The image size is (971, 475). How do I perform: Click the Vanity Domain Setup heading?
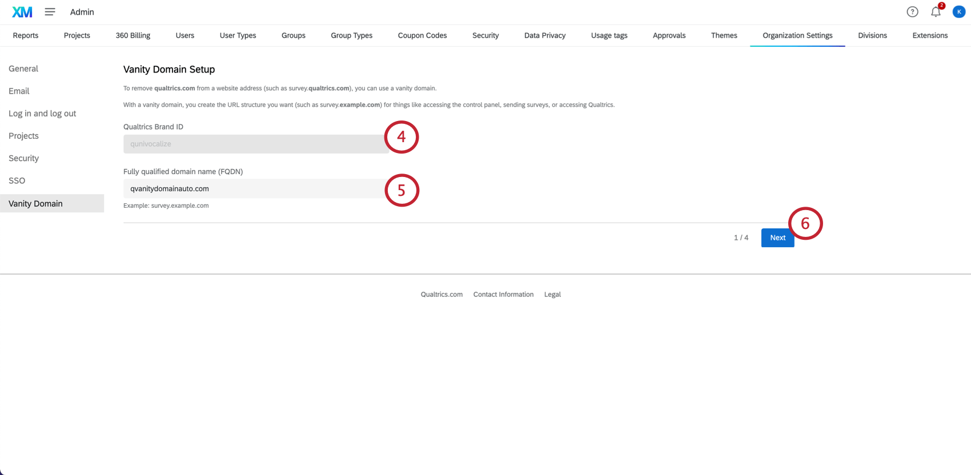[x=169, y=69]
